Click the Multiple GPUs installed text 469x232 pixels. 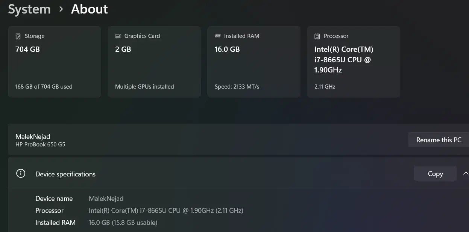pyautogui.click(x=144, y=87)
